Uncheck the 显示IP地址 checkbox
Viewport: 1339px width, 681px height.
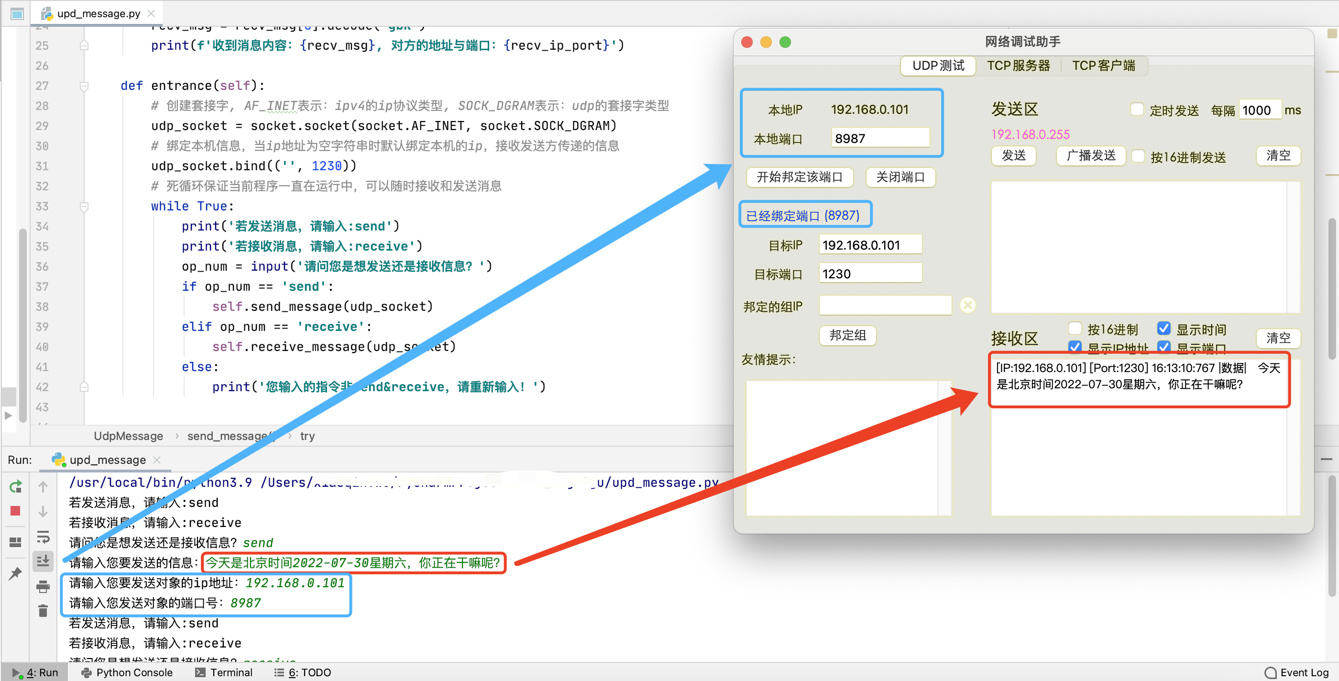coord(1075,347)
